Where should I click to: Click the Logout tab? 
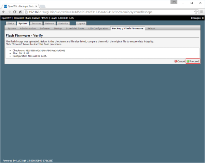81,24
